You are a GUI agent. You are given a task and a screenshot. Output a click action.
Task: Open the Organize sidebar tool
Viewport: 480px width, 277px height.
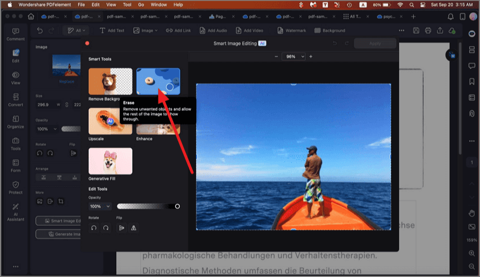click(16, 122)
